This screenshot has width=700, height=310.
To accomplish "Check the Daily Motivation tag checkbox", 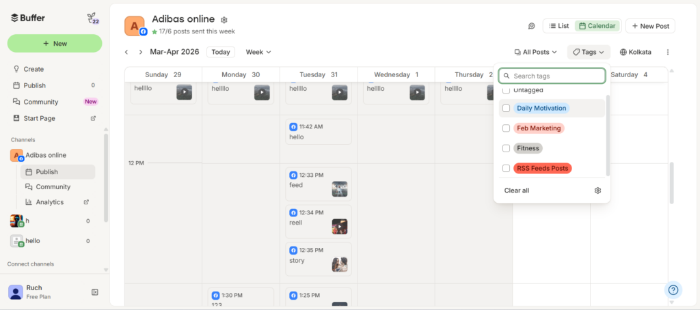I will [x=507, y=108].
